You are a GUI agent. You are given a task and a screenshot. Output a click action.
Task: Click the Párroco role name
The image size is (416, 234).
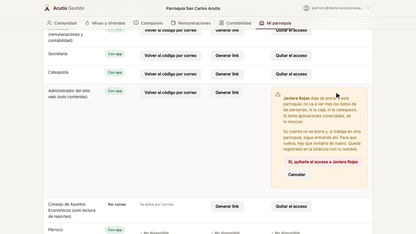pos(55,230)
